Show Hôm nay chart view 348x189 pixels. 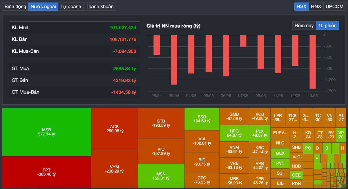[x=304, y=25]
